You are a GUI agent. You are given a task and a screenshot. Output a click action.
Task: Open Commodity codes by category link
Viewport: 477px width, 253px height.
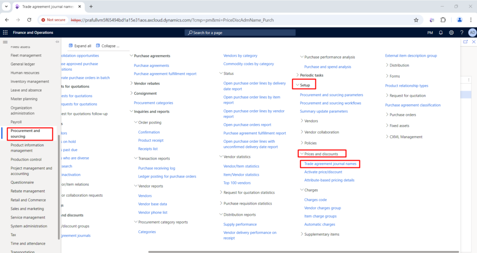249,64
